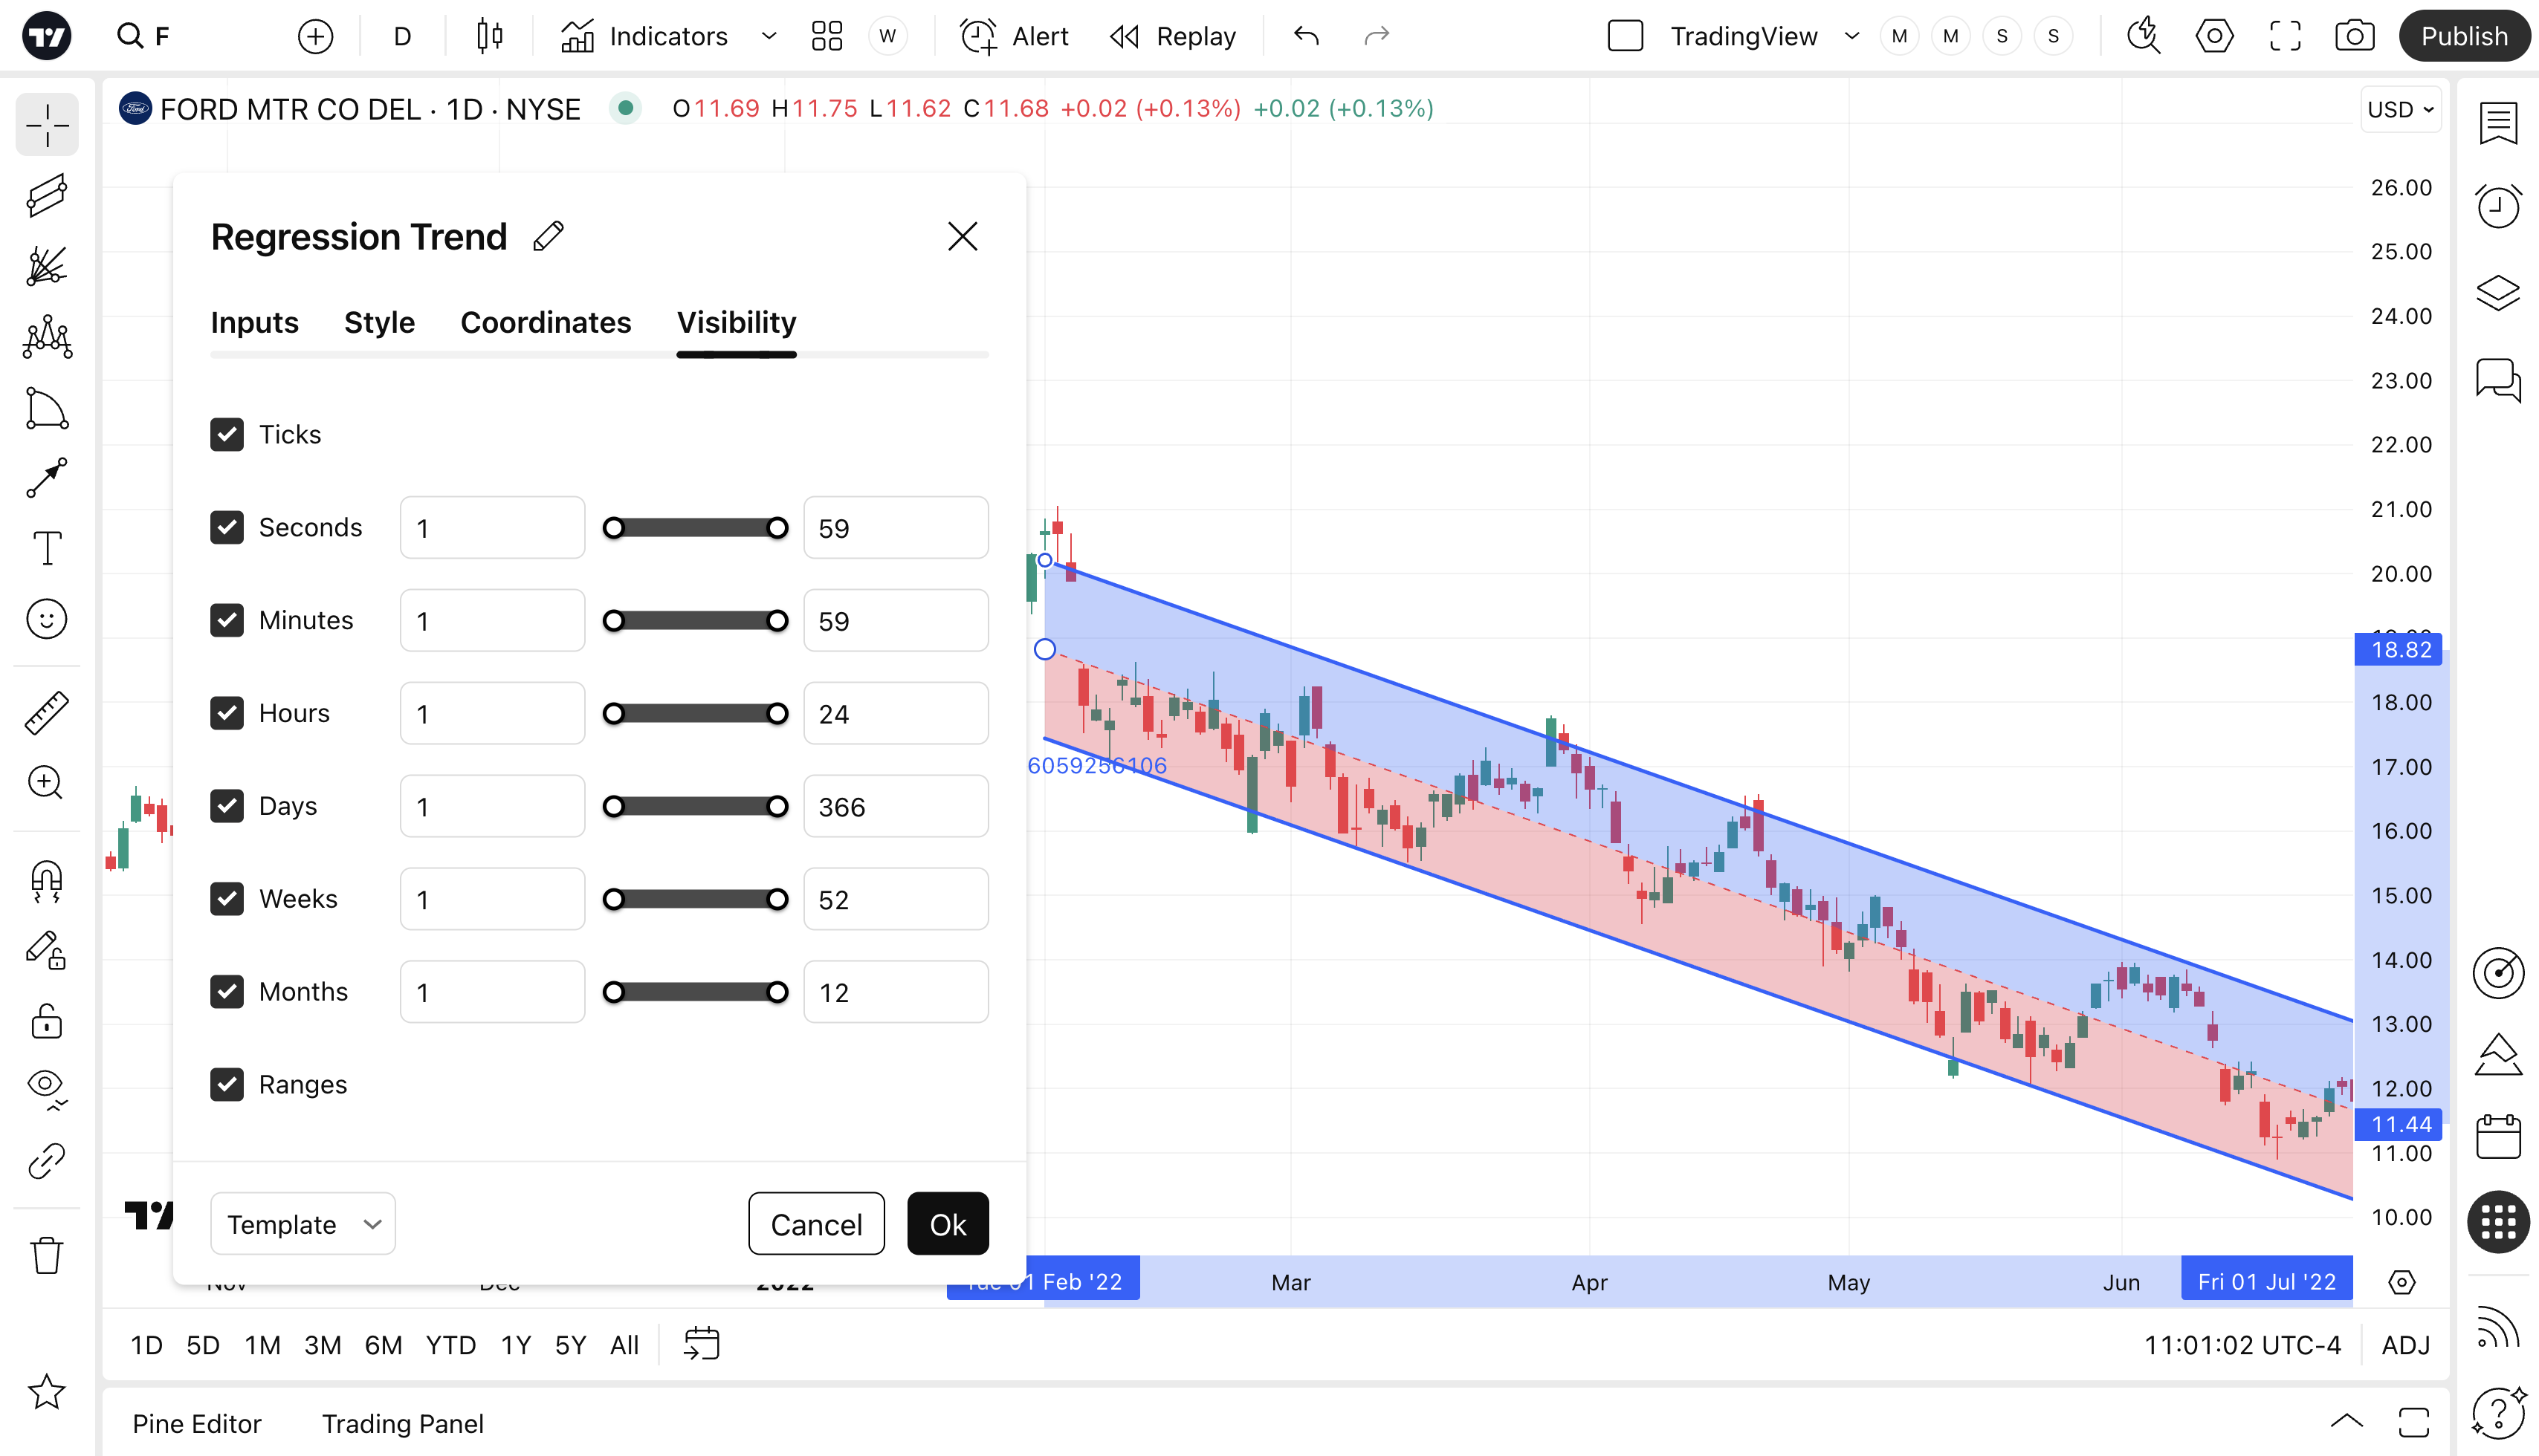Toggle the magnet mode icon

47,879
